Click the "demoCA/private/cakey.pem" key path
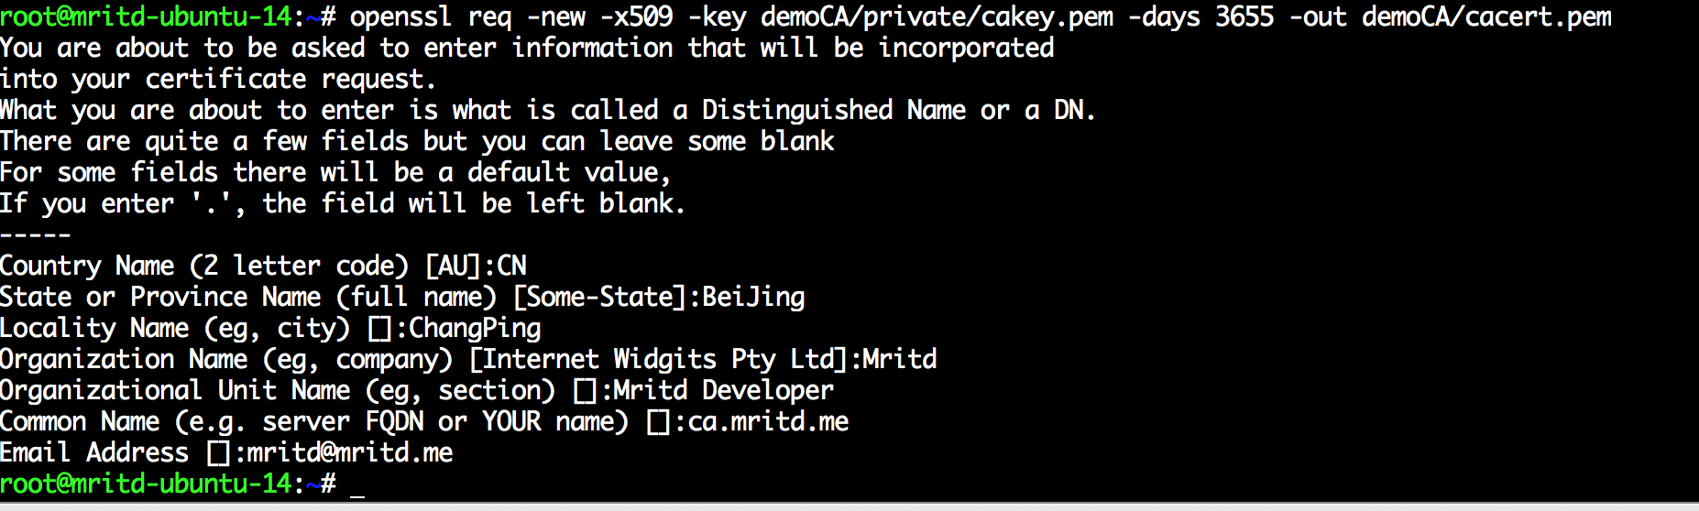1699x511 pixels. (x=937, y=16)
